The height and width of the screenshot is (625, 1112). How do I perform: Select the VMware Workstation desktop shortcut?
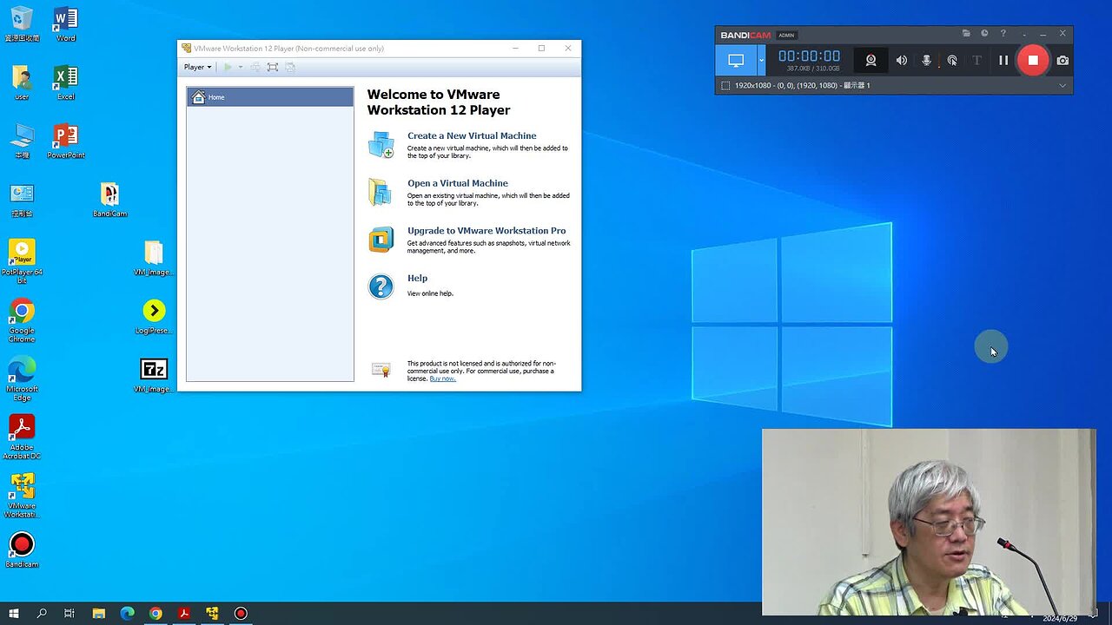pos(22,496)
